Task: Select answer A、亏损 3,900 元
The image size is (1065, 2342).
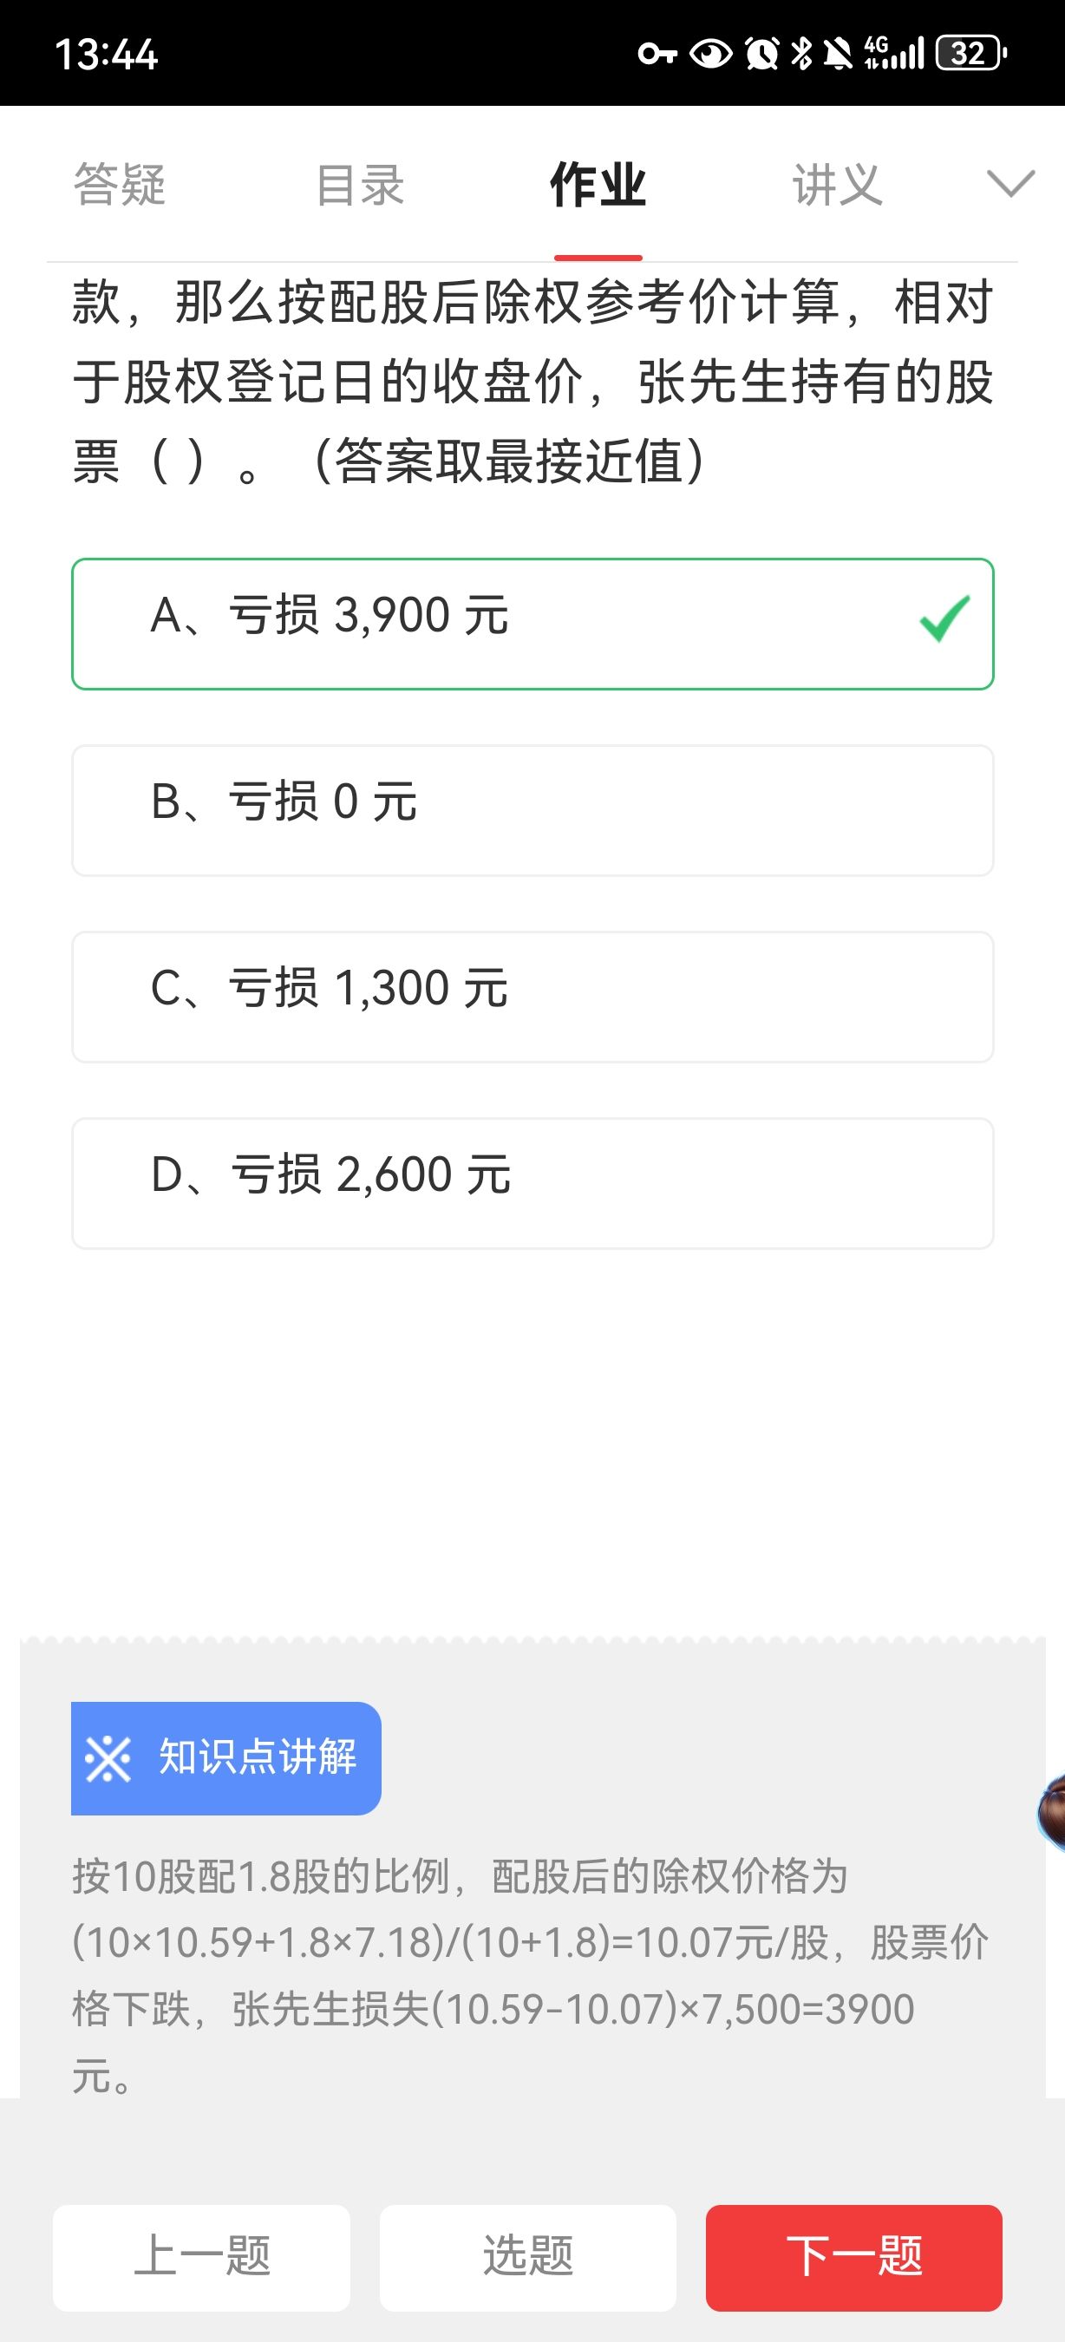Action: [x=532, y=624]
